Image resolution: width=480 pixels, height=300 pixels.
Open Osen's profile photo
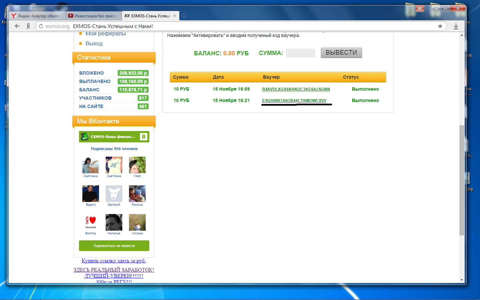point(137,165)
